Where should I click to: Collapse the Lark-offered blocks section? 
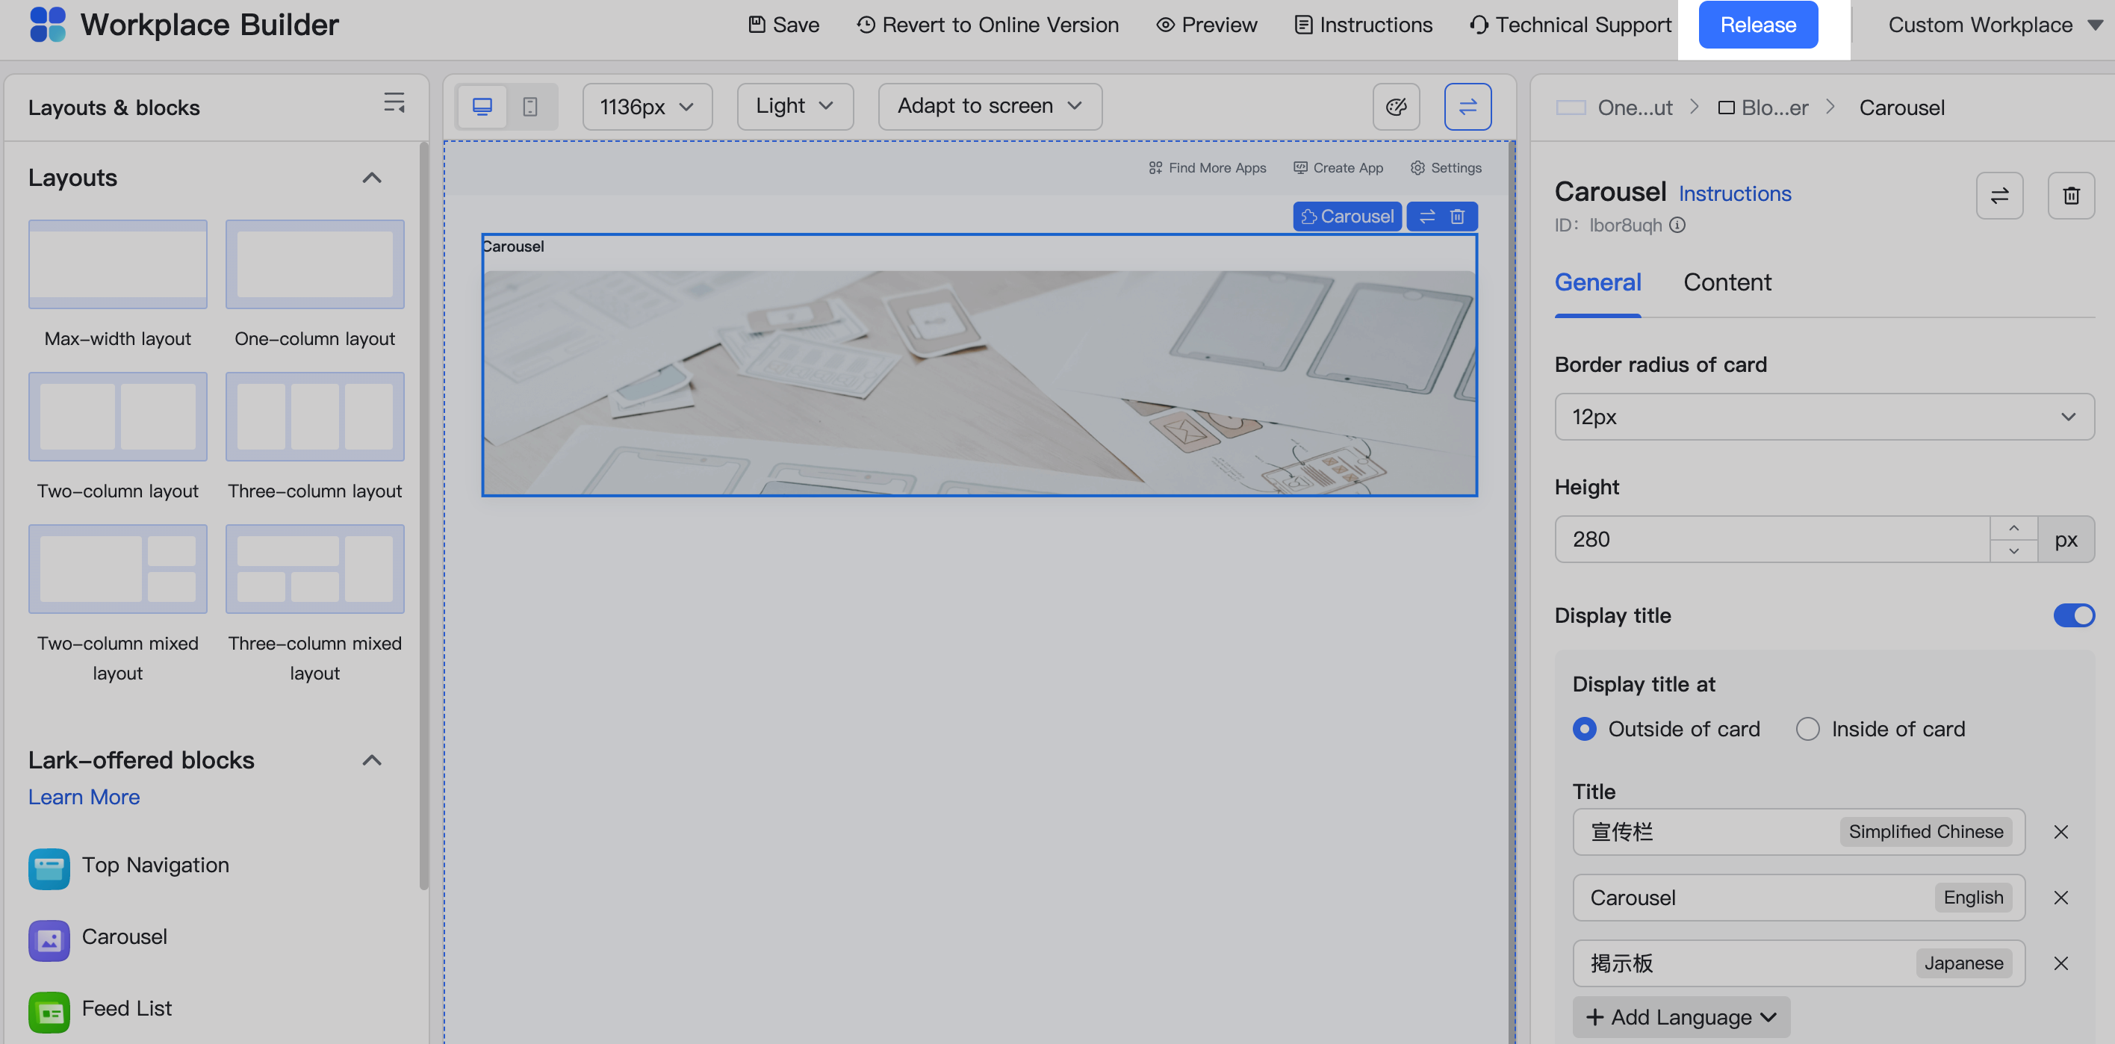point(372,760)
